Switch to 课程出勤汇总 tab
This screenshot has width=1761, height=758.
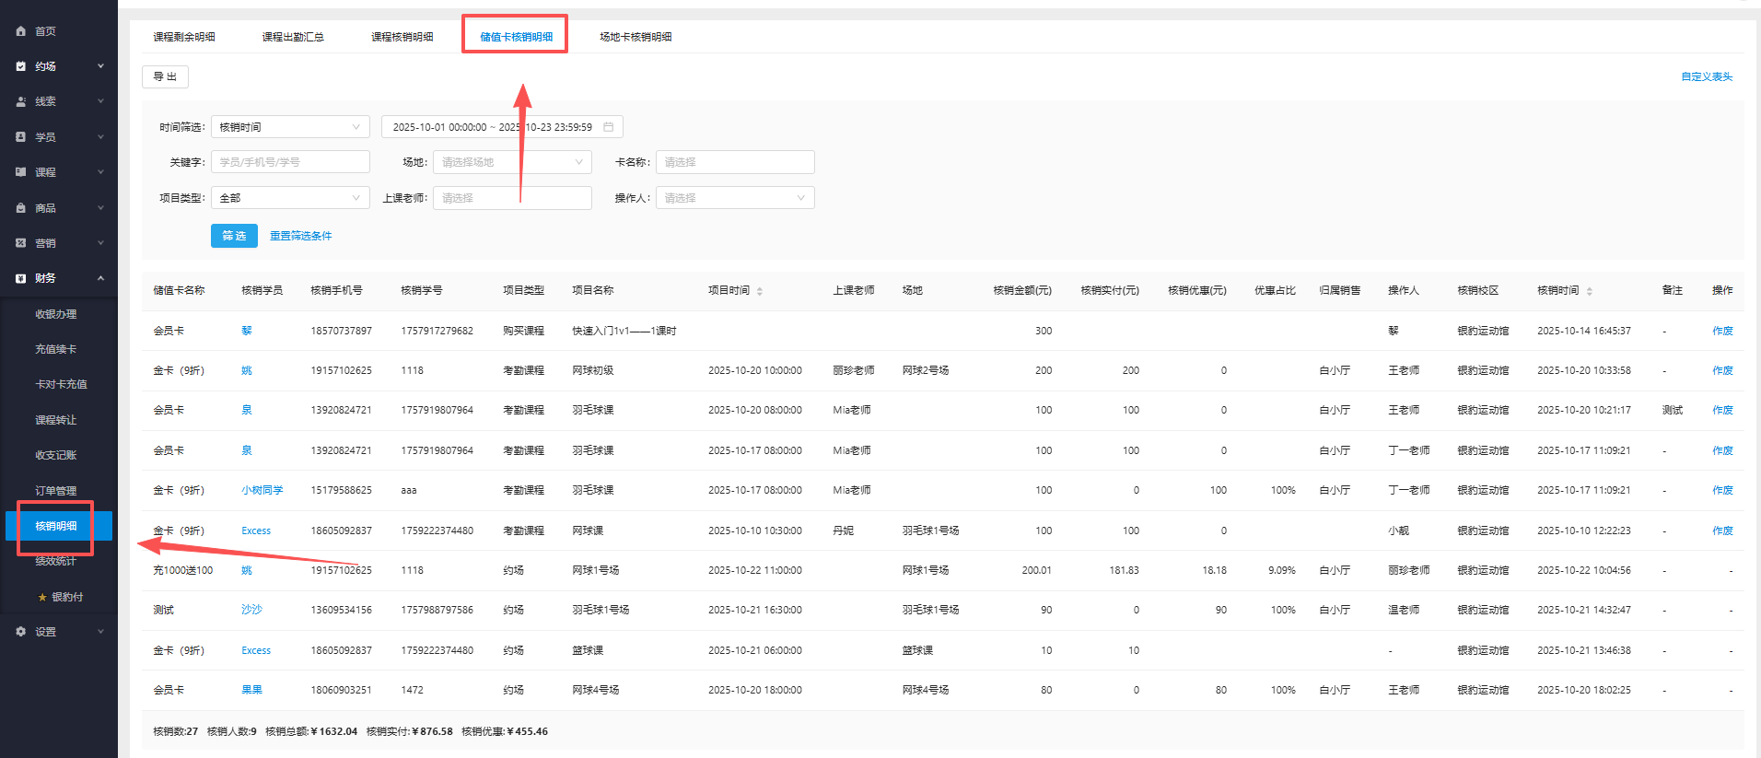pos(293,37)
